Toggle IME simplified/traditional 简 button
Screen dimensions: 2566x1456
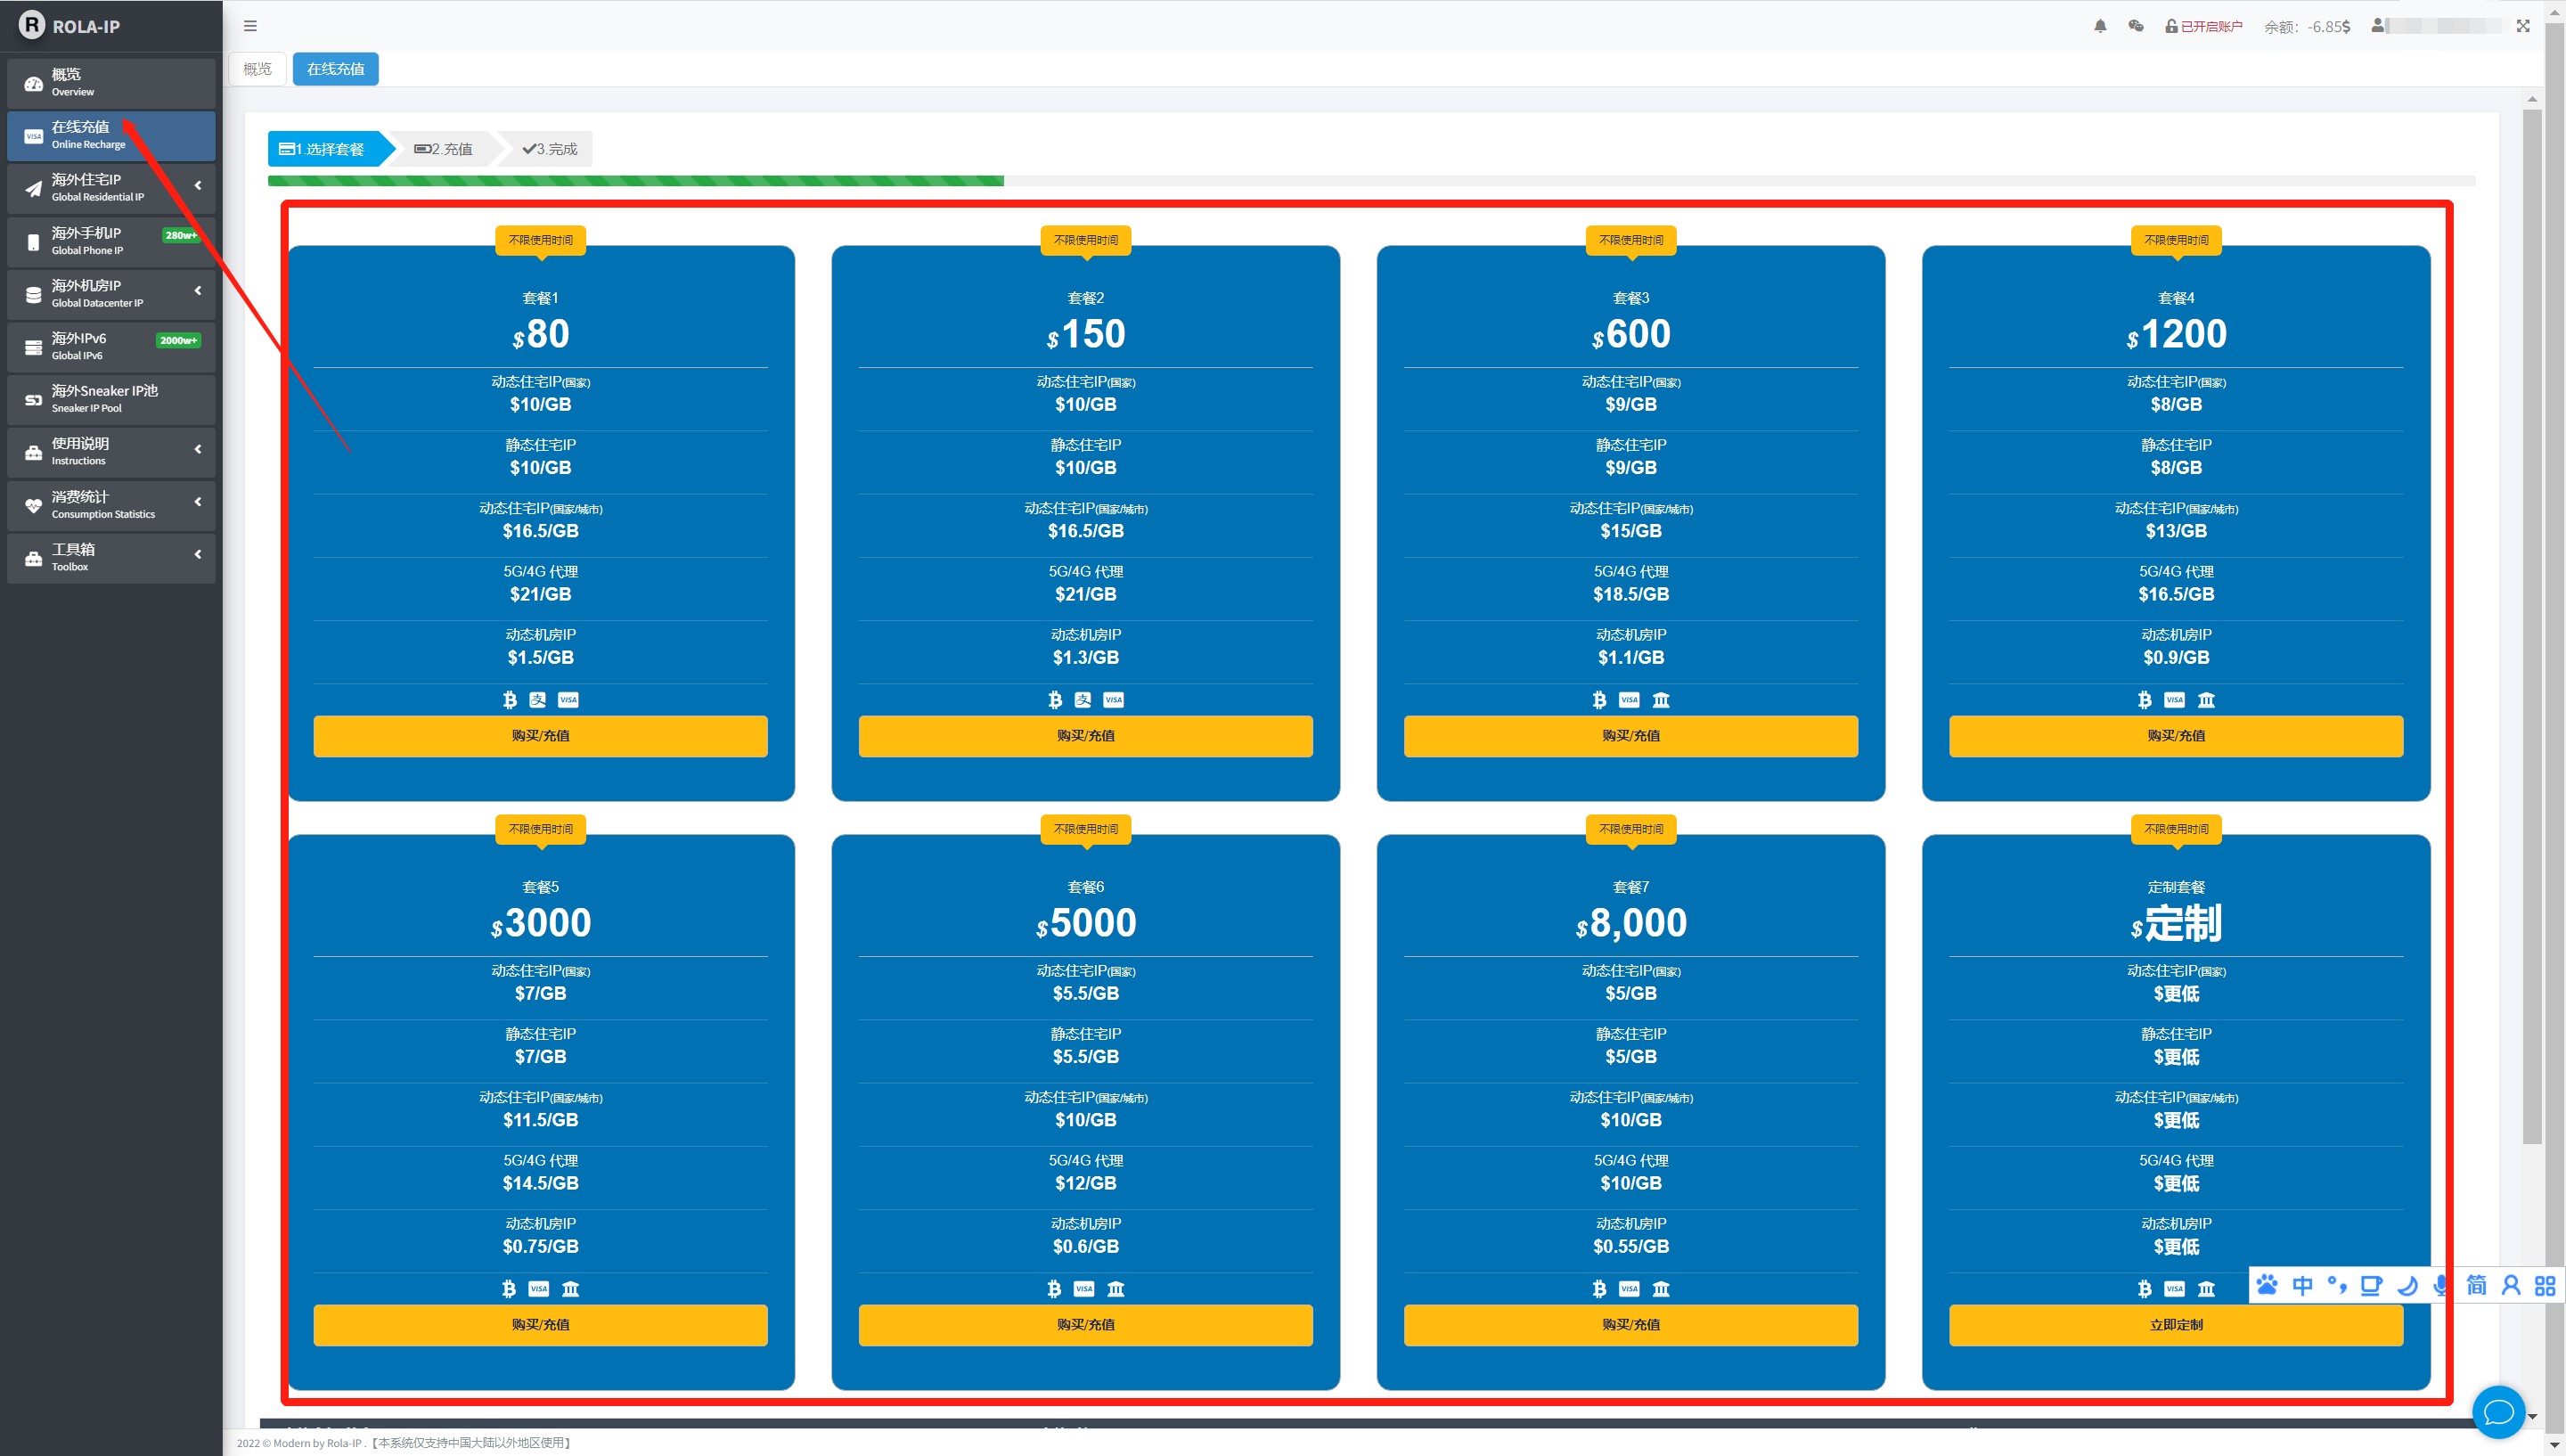tap(2476, 1285)
